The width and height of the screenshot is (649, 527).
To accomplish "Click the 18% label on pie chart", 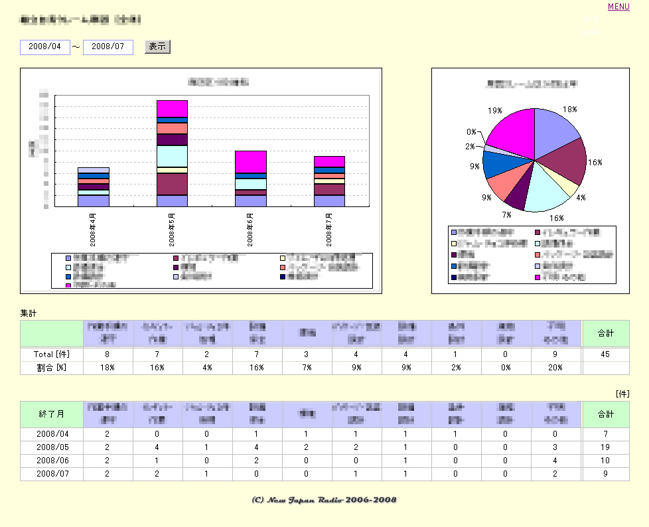I will [570, 110].
